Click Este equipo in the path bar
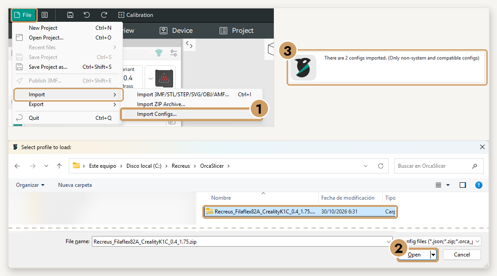 [x=103, y=166]
